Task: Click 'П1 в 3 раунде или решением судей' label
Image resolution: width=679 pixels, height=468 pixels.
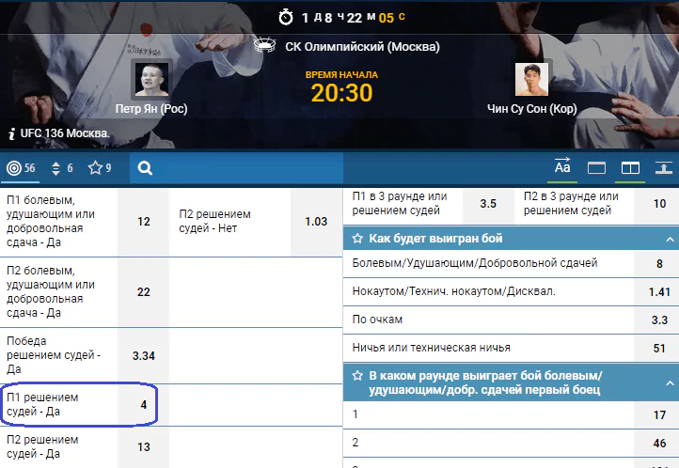Action: point(400,203)
